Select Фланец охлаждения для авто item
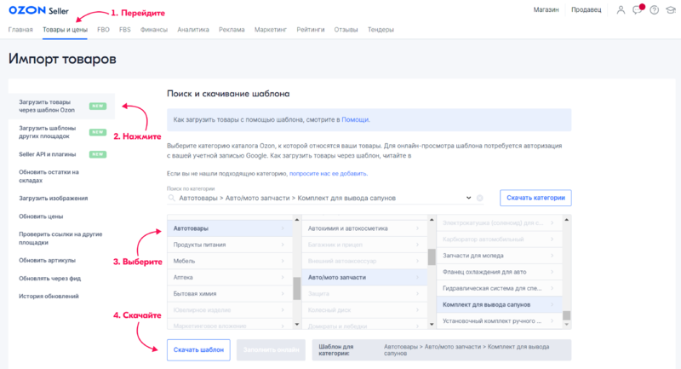Screen dimensions: 681x369 [499, 272]
